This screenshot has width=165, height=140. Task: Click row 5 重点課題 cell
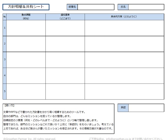(26, 91)
